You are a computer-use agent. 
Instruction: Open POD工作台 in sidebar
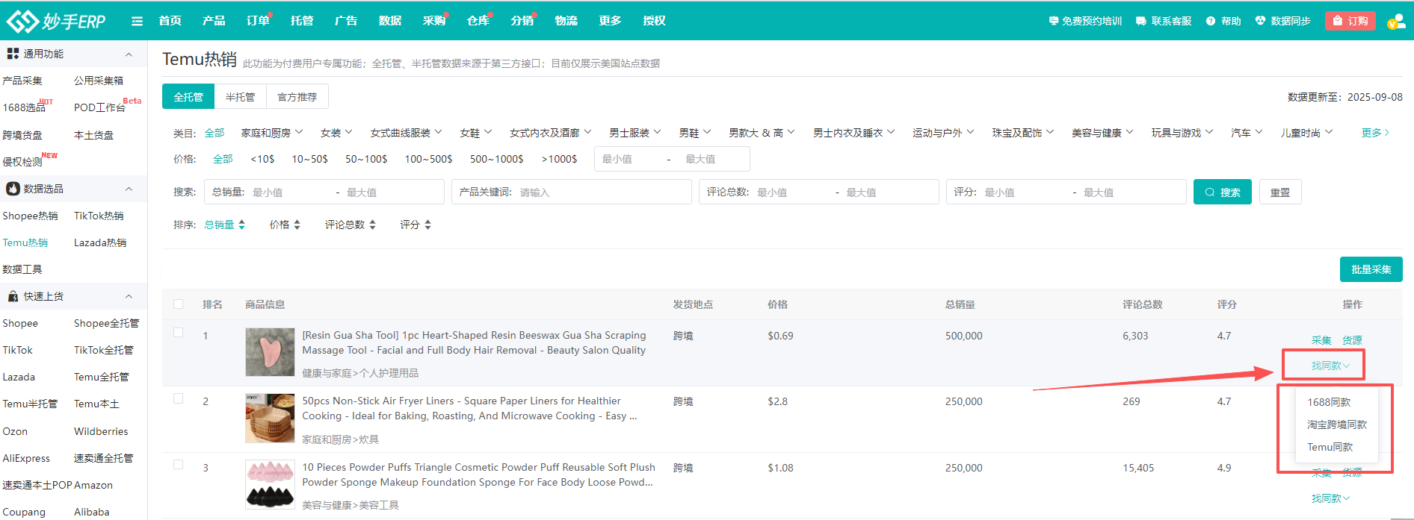coord(100,107)
